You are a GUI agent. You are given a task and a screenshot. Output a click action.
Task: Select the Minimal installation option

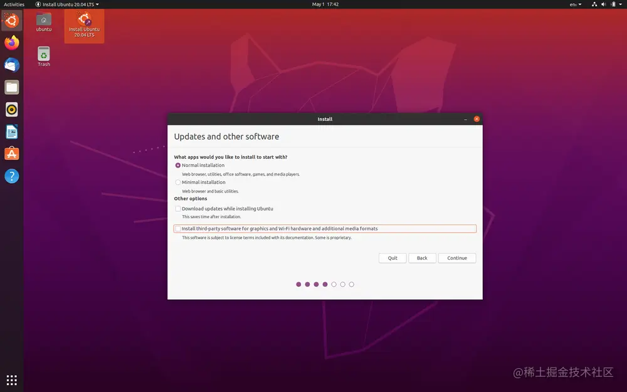coord(177,182)
